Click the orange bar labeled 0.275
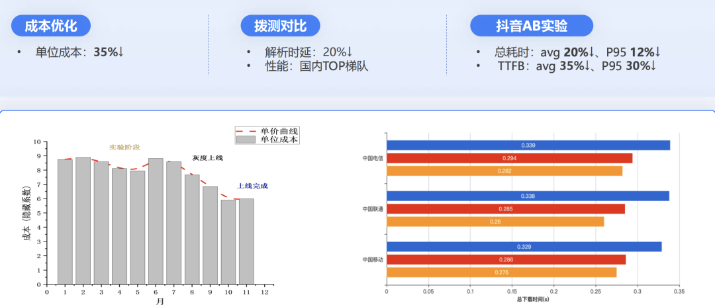Screen dimensions: 715x307 point(502,273)
